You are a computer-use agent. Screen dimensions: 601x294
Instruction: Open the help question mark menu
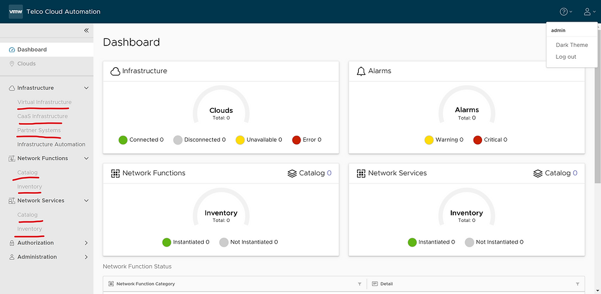tap(564, 11)
